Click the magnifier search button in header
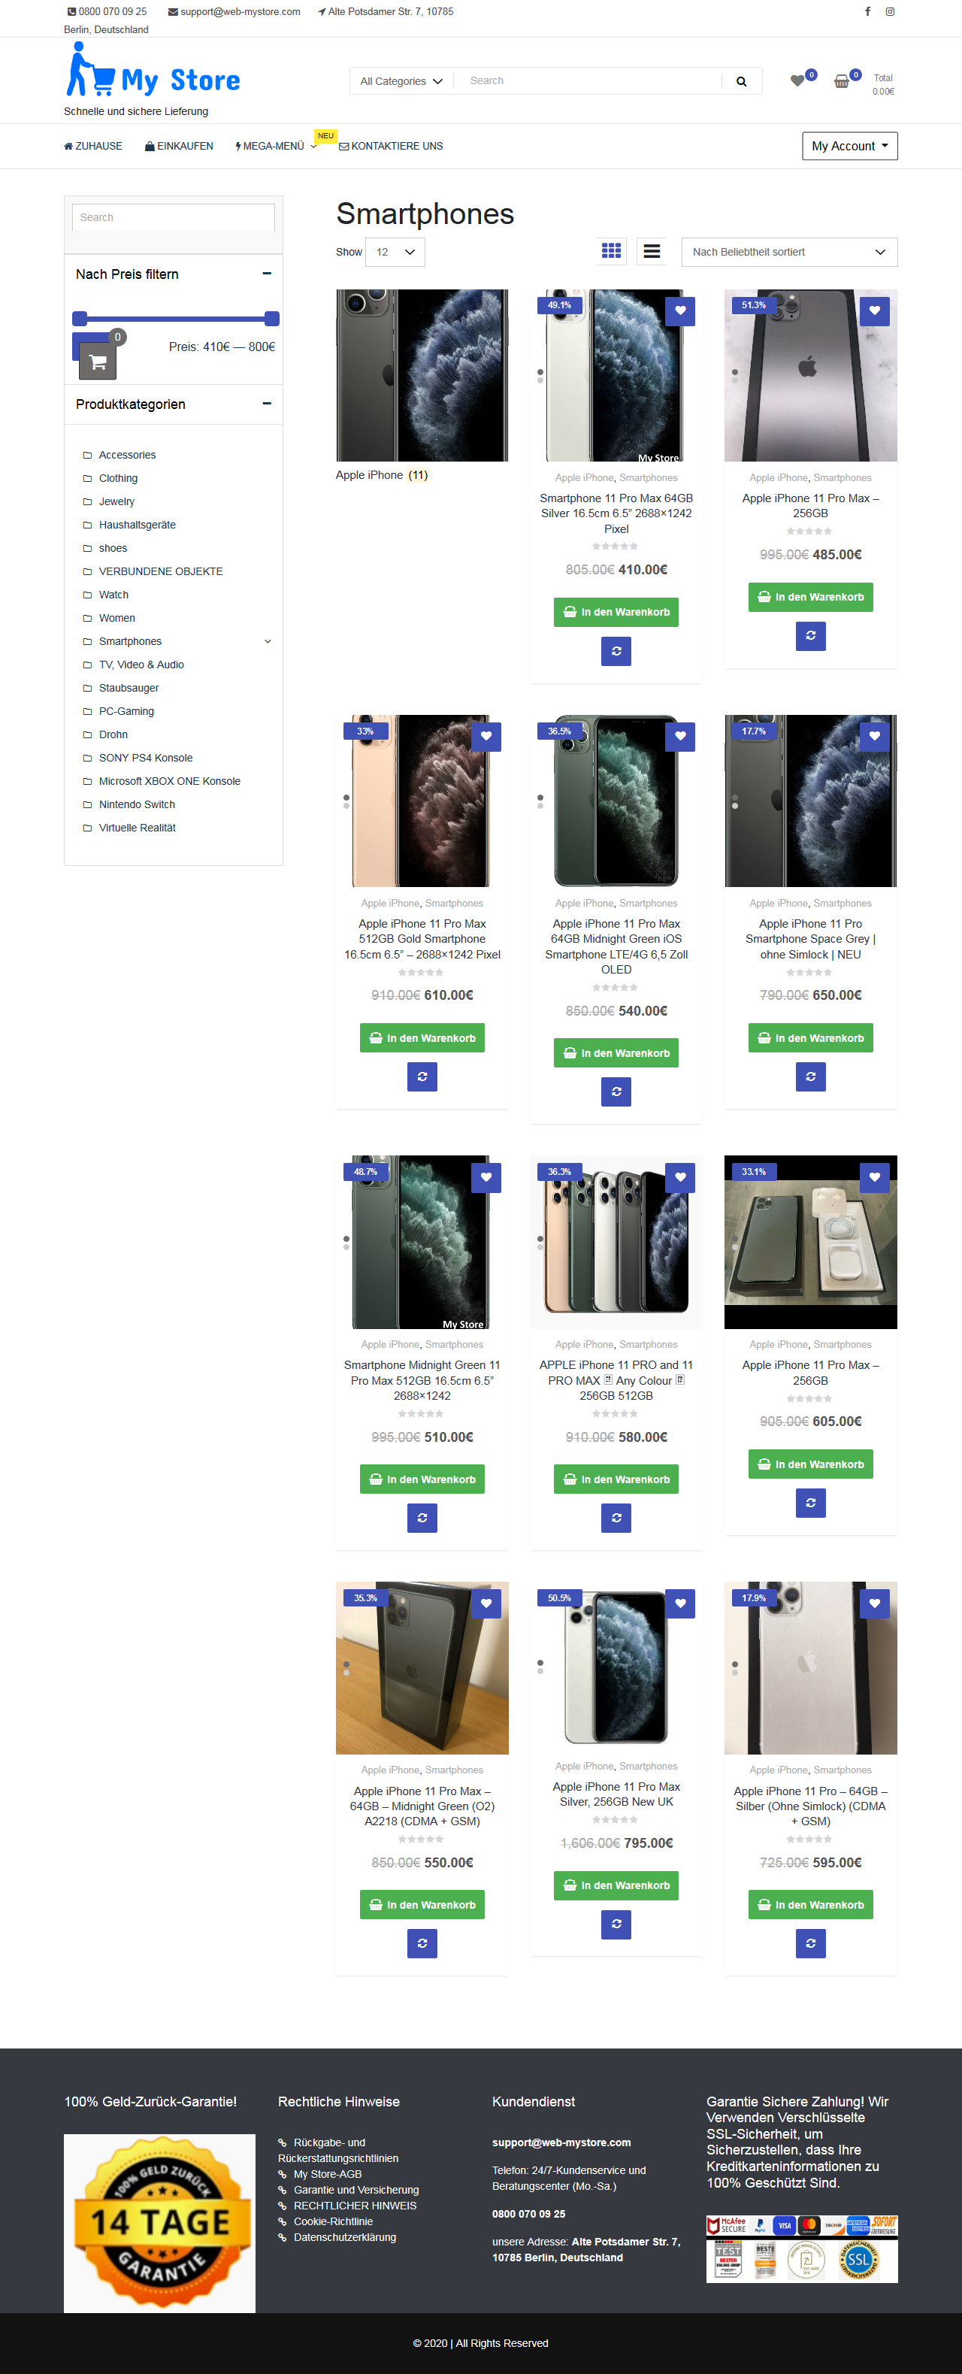Screen dimensions: 962x2374 (x=741, y=81)
